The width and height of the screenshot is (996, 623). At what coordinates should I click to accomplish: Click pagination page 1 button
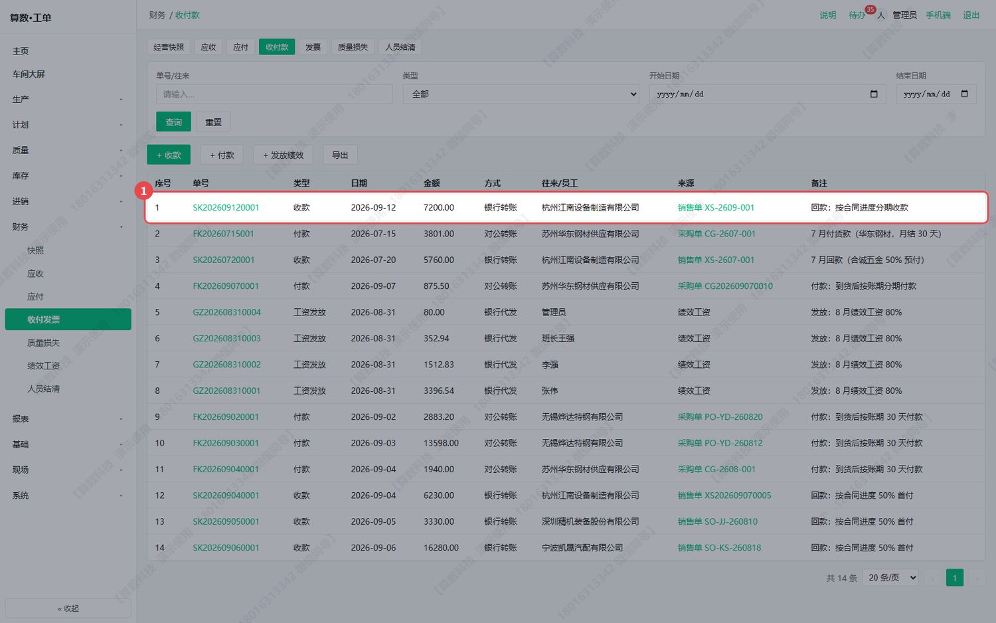coord(955,578)
